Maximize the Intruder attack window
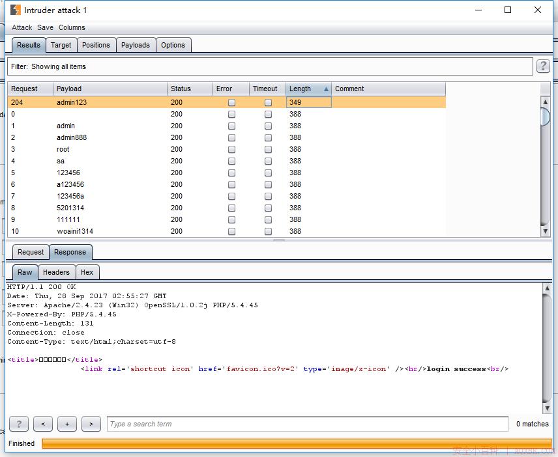 pyautogui.click(x=508, y=10)
